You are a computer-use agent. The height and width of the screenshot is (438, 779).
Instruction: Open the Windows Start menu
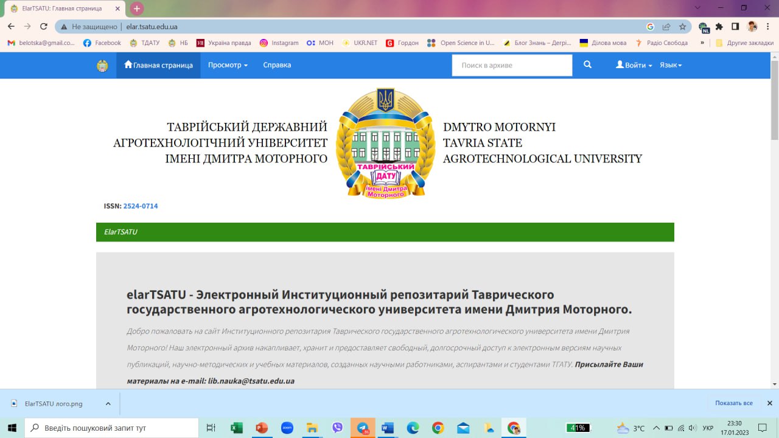click(12, 428)
